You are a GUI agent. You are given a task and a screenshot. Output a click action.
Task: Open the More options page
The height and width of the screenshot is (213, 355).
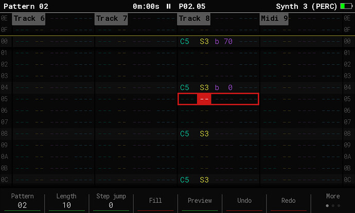(x=332, y=200)
